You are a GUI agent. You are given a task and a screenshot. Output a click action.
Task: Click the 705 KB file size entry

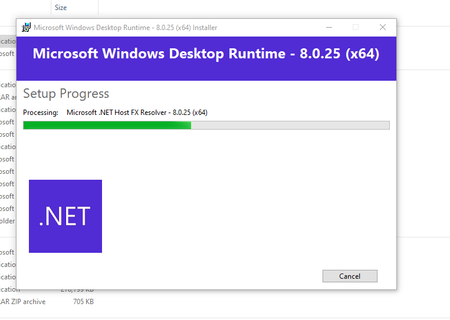click(82, 302)
